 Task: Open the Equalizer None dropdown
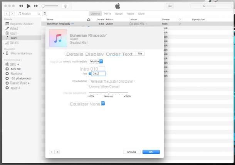click(103, 103)
